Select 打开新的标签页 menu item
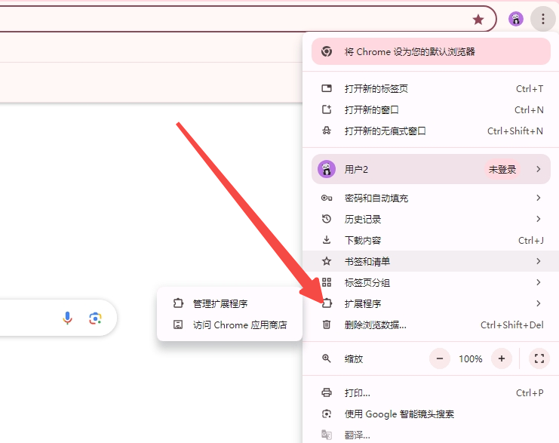Image resolution: width=559 pixels, height=443 pixels. 431,88
